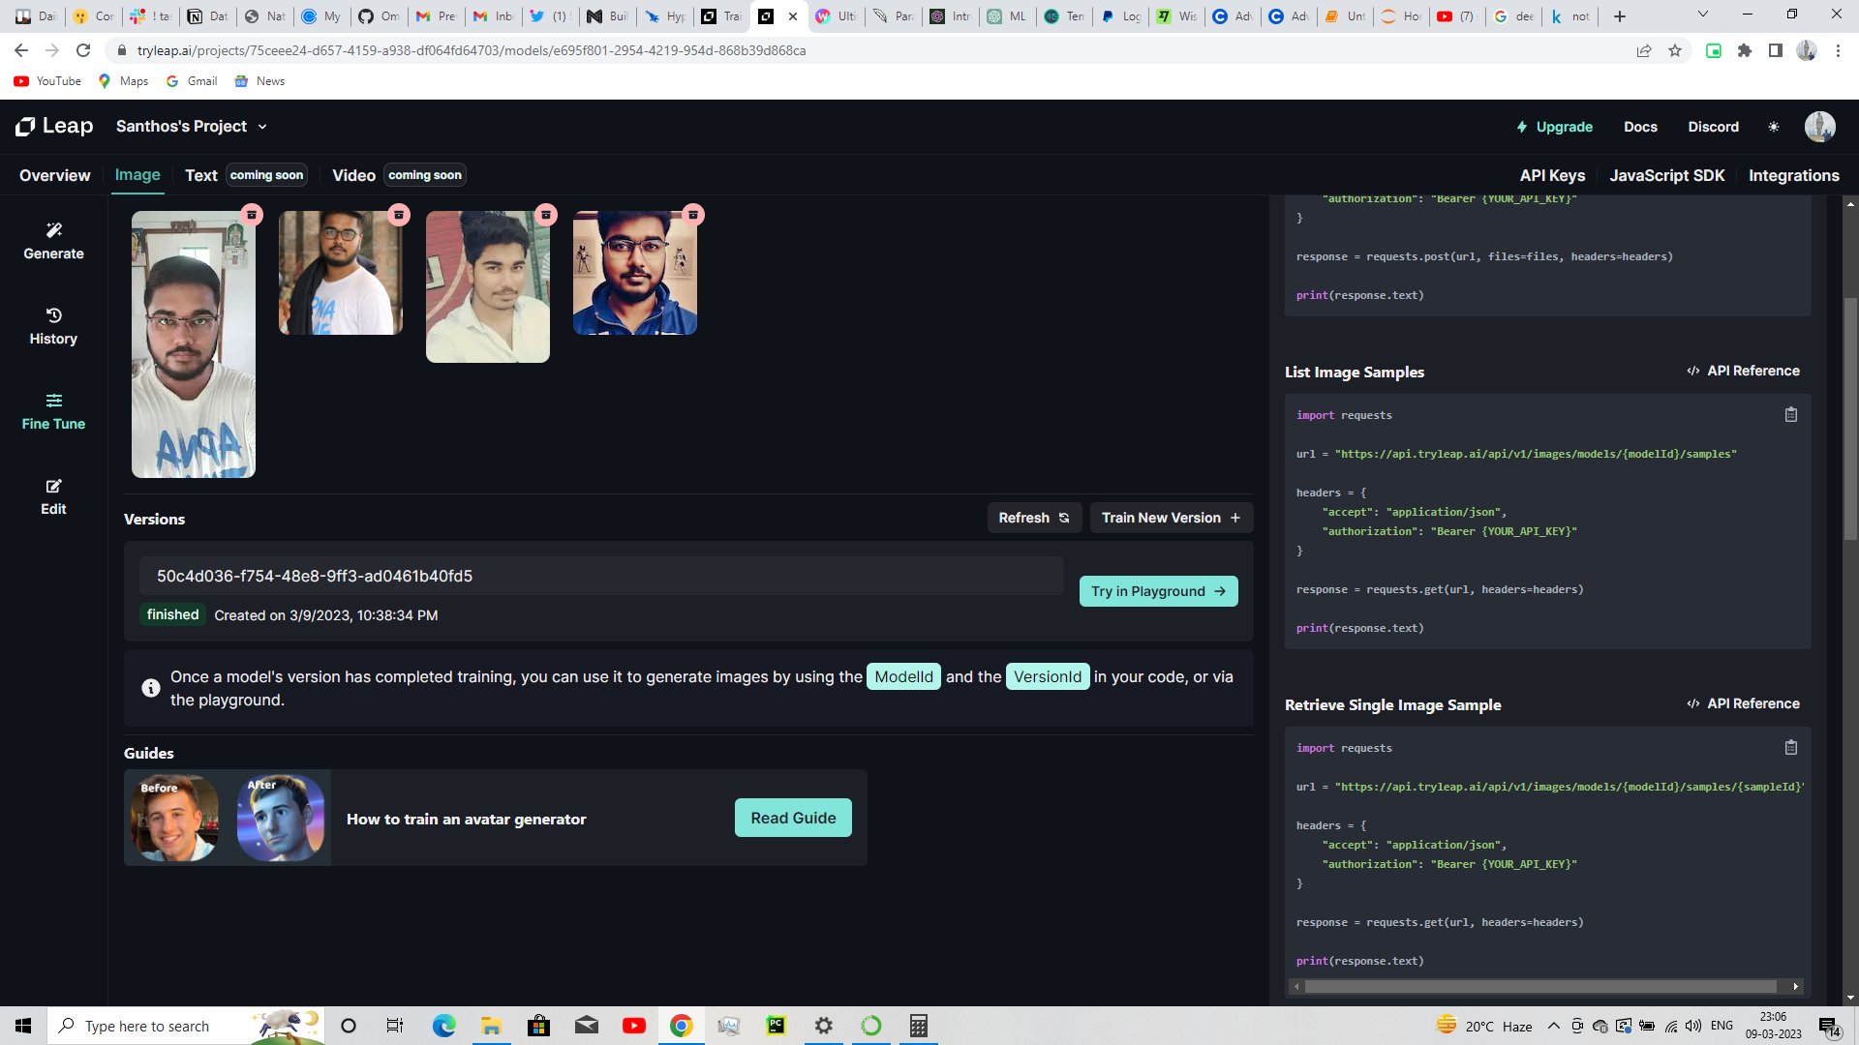Copy the Retrieve Single Image Sample code
1859x1045 pixels.
click(x=1791, y=747)
